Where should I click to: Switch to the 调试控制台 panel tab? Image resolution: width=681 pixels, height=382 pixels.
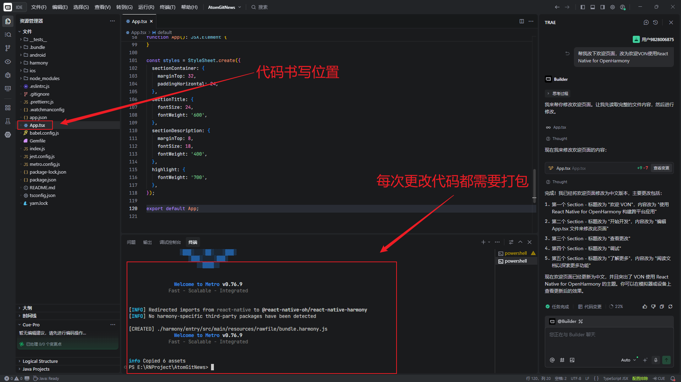(x=170, y=242)
